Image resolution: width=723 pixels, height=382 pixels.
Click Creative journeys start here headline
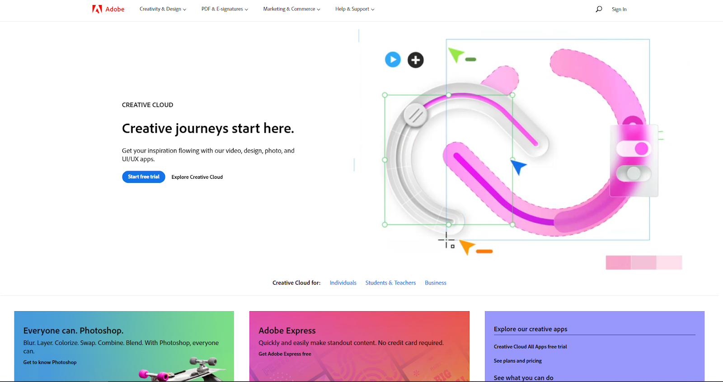(208, 129)
